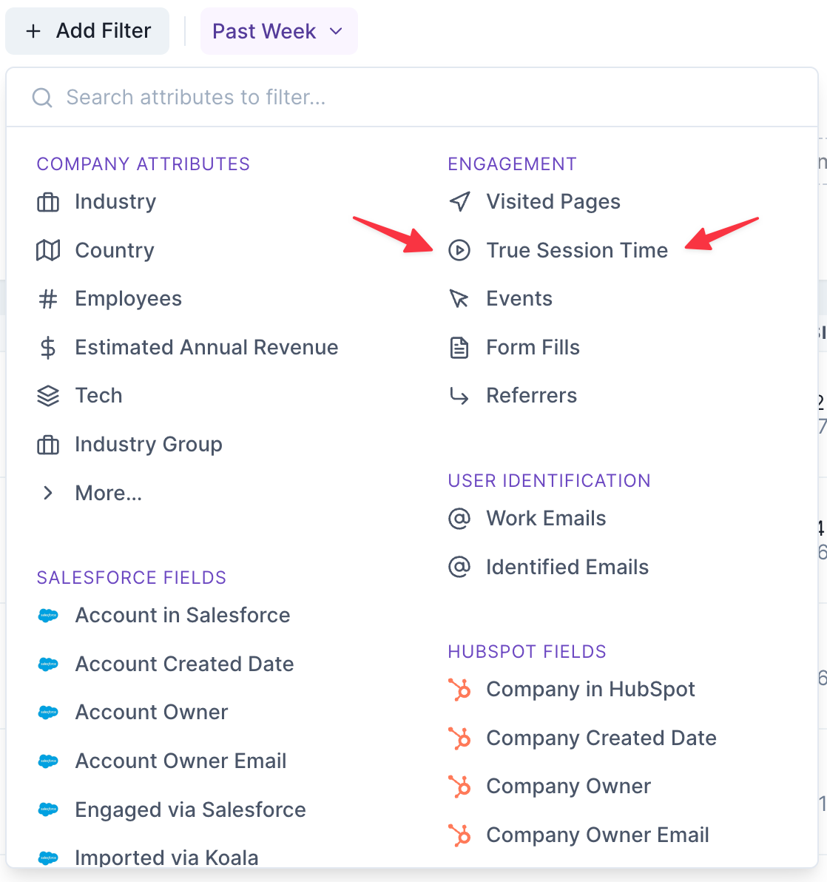Choose Company in HubSpot filter
The image size is (827, 882).
click(590, 690)
